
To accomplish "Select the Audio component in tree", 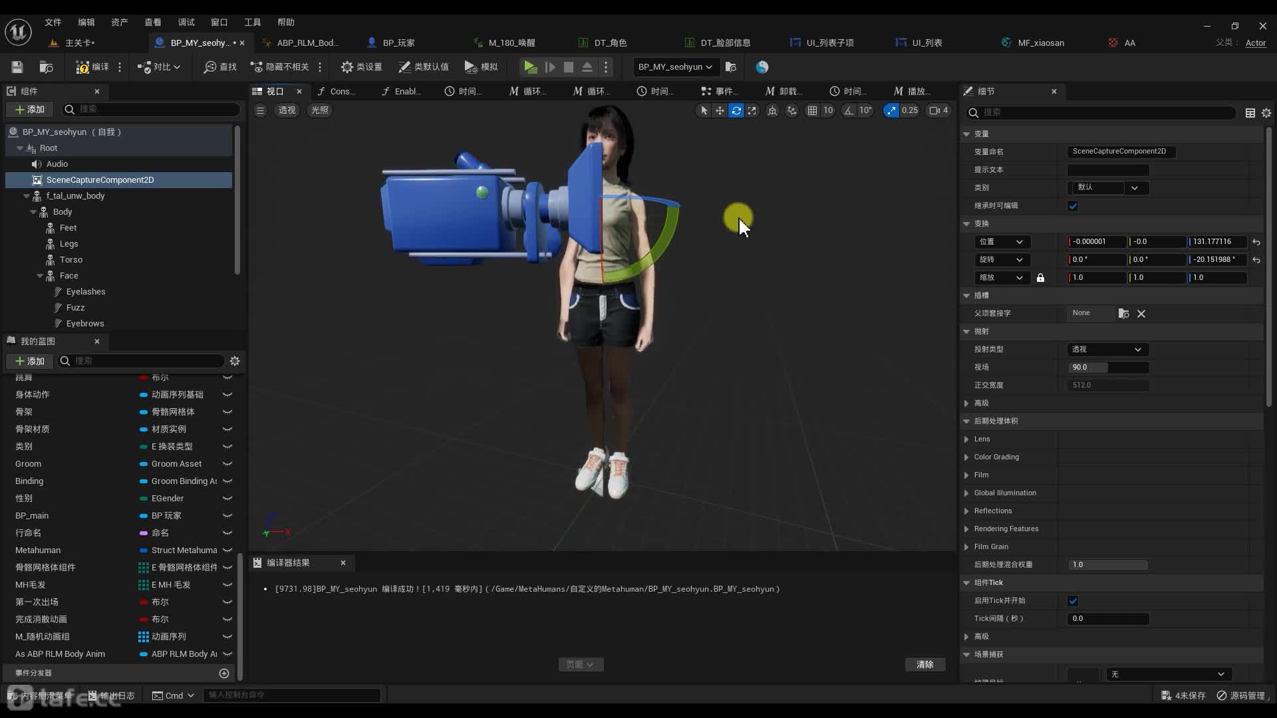I will (x=57, y=164).
